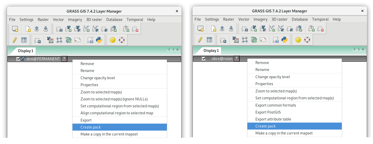Add web service layer in left window

pyautogui.click(x=113, y=29)
